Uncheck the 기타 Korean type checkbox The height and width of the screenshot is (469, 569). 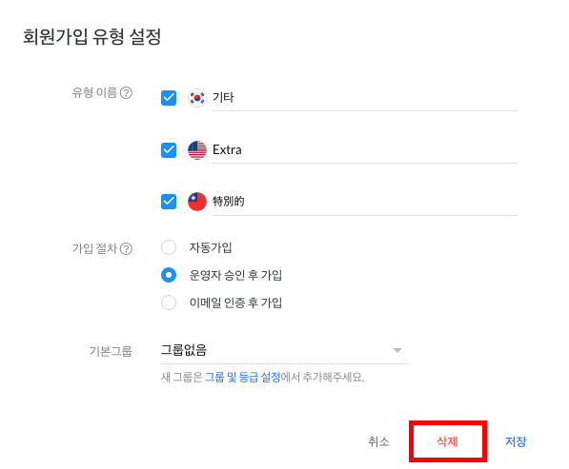pyautogui.click(x=169, y=98)
